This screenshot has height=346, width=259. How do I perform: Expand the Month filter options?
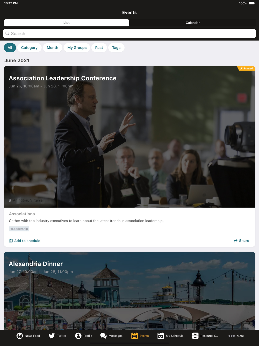(52, 48)
